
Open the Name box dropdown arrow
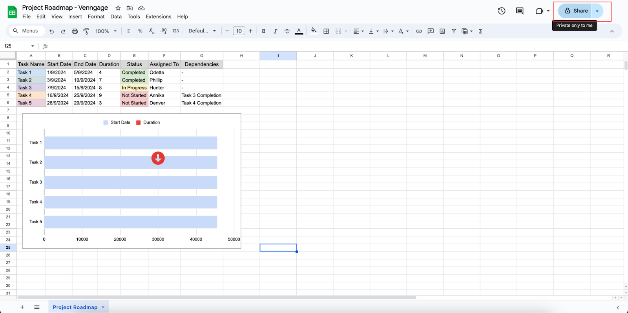click(33, 46)
